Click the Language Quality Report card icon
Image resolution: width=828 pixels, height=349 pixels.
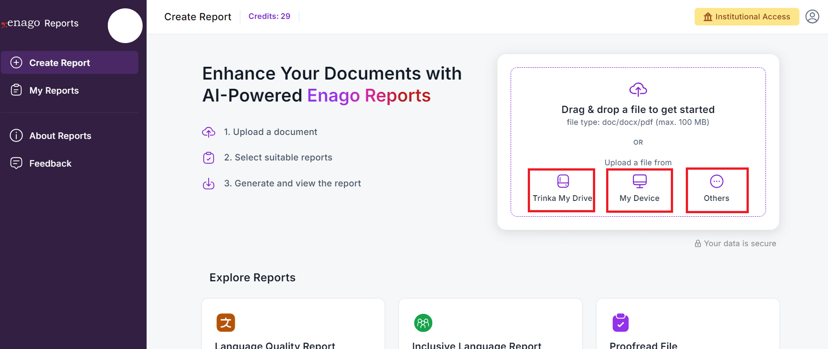pos(226,323)
